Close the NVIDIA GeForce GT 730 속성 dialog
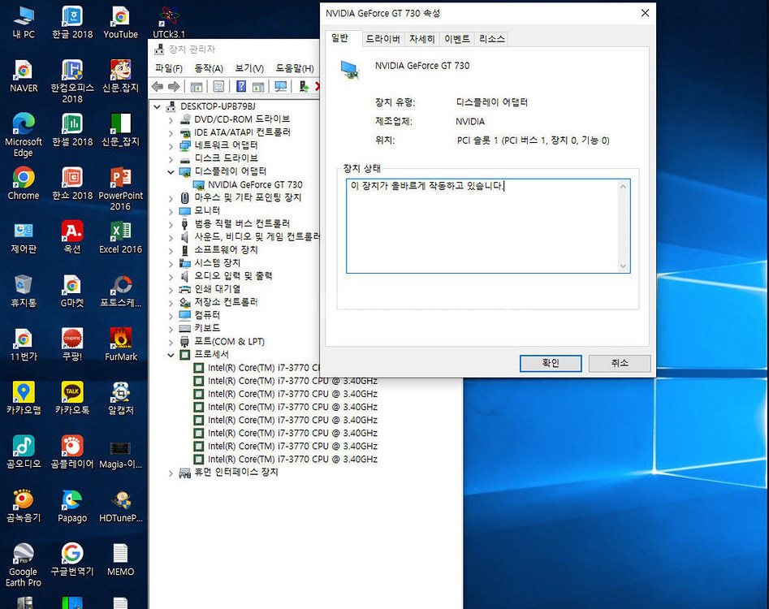The width and height of the screenshot is (769, 609). (x=645, y=13)
